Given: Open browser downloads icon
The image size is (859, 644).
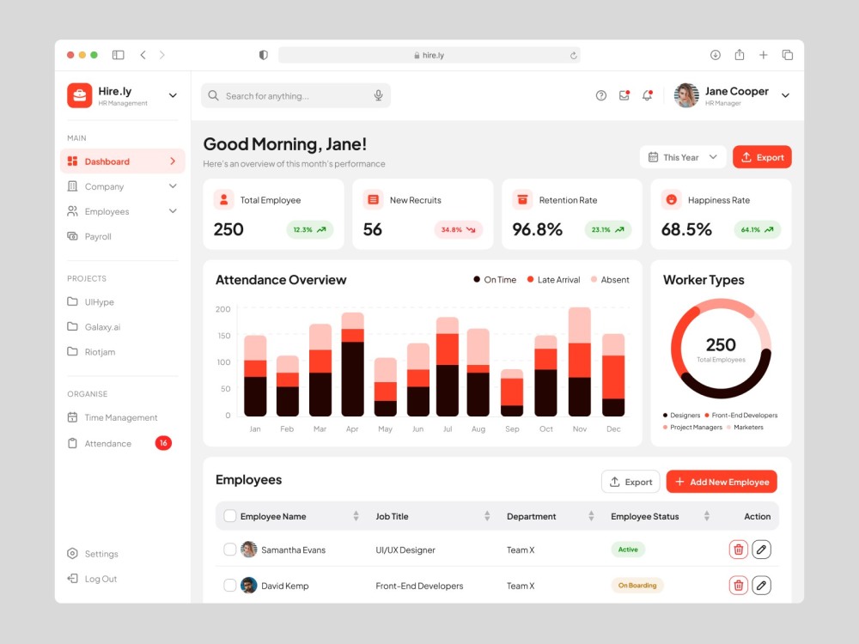Looking at the screenshot, I should [716, 55].
